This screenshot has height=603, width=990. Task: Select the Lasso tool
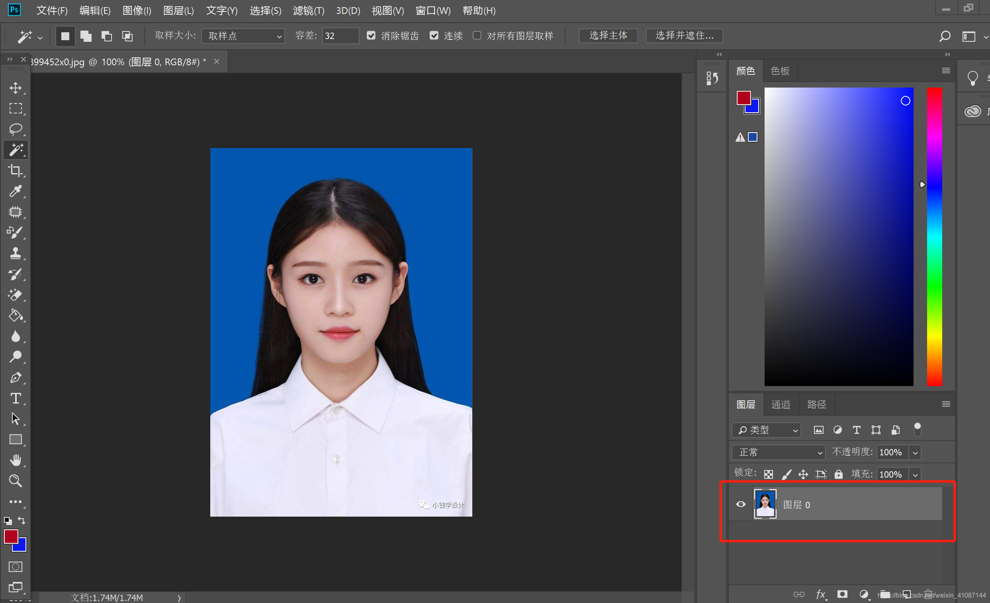[x=15, y=129]
